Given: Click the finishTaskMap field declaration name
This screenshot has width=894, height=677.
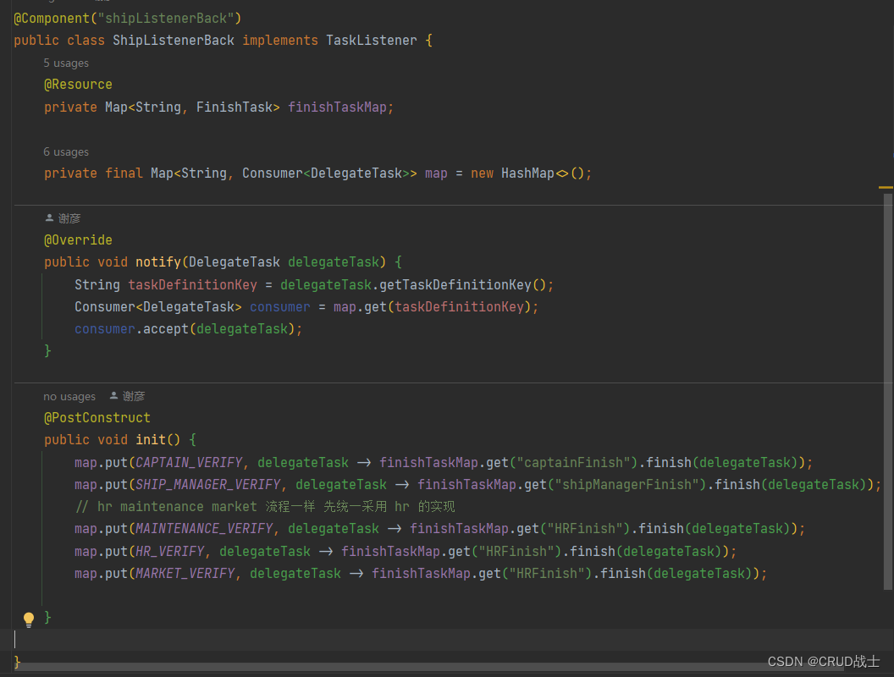Looking at the screenshot, I should pos(337,107).
